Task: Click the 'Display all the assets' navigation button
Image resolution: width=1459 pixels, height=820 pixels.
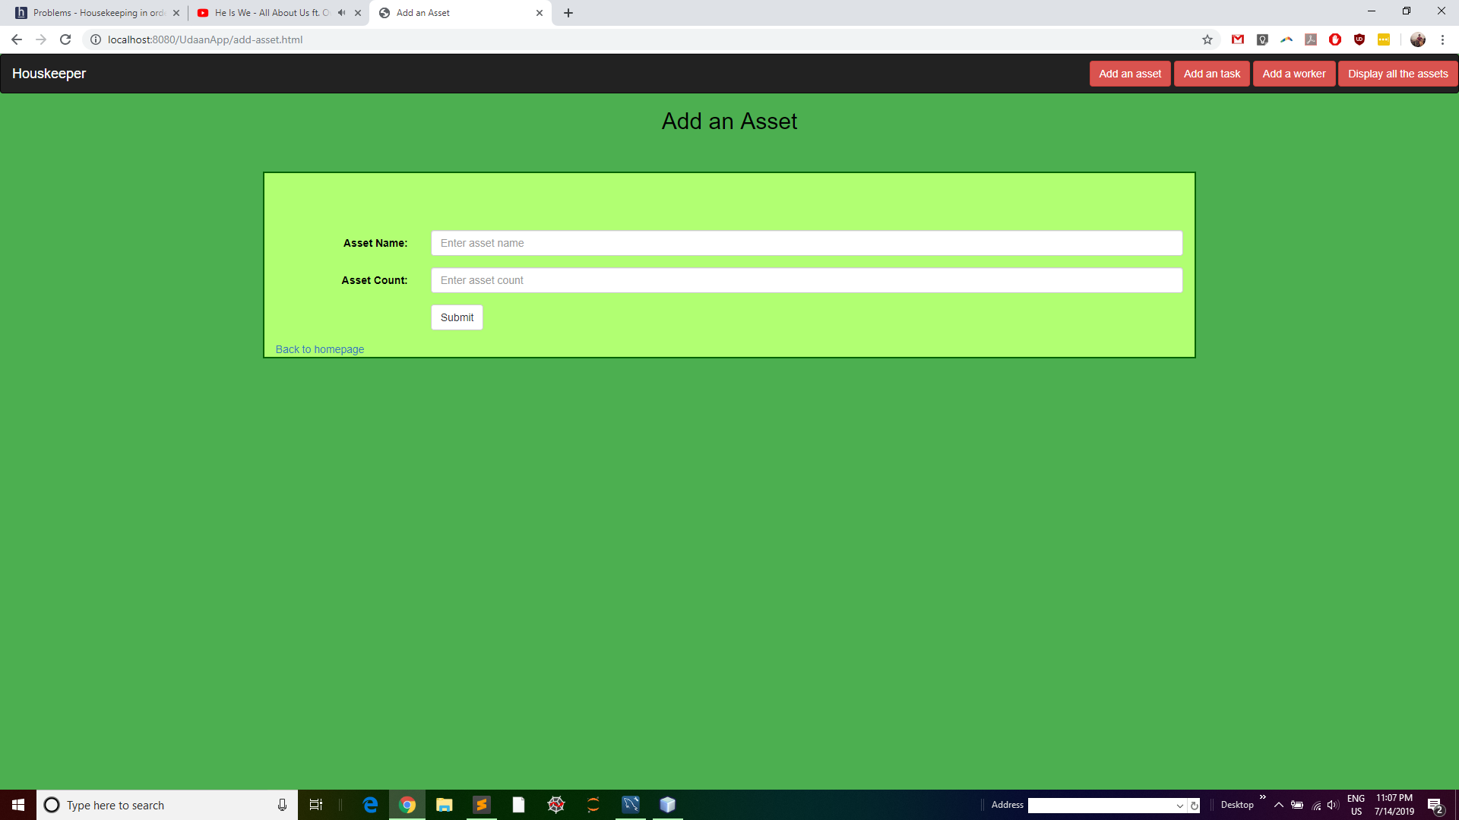Action: pyautogui.click(x=1398, y=73)
